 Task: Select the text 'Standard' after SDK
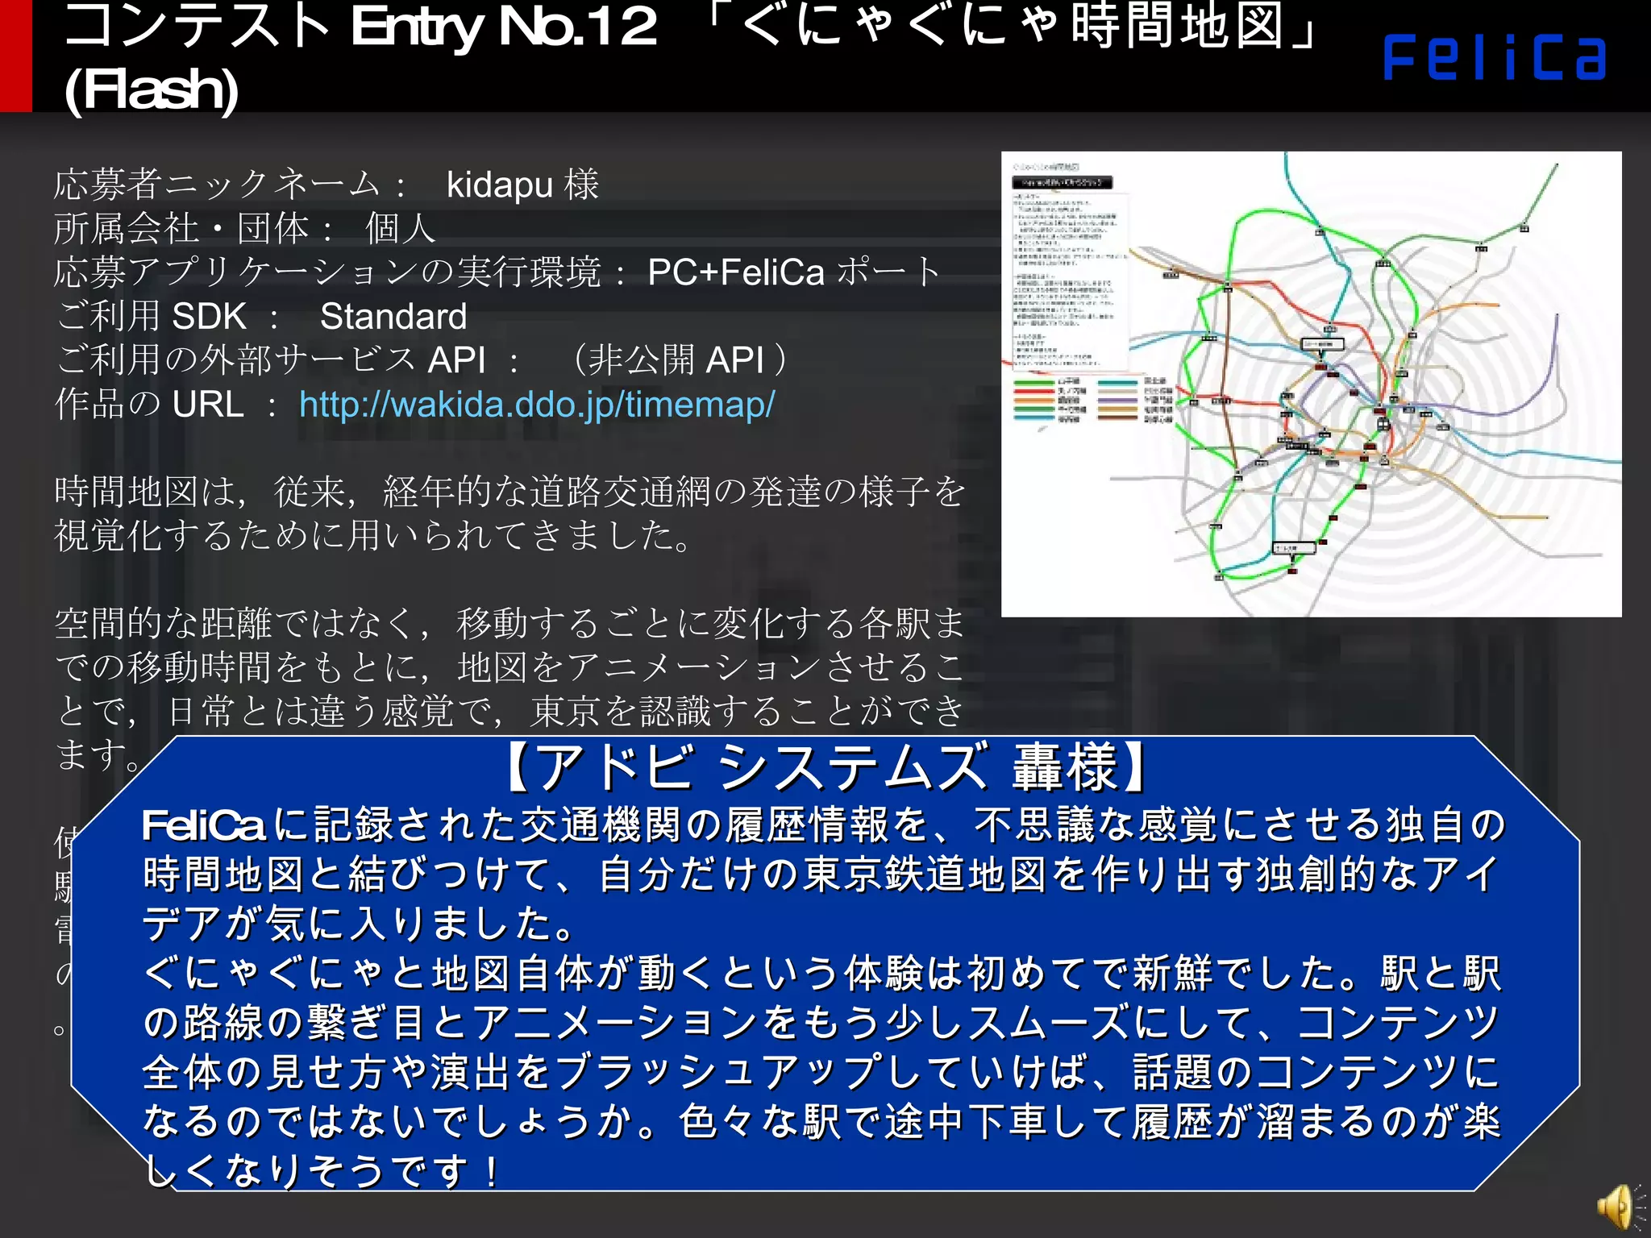tap(393, 316)
